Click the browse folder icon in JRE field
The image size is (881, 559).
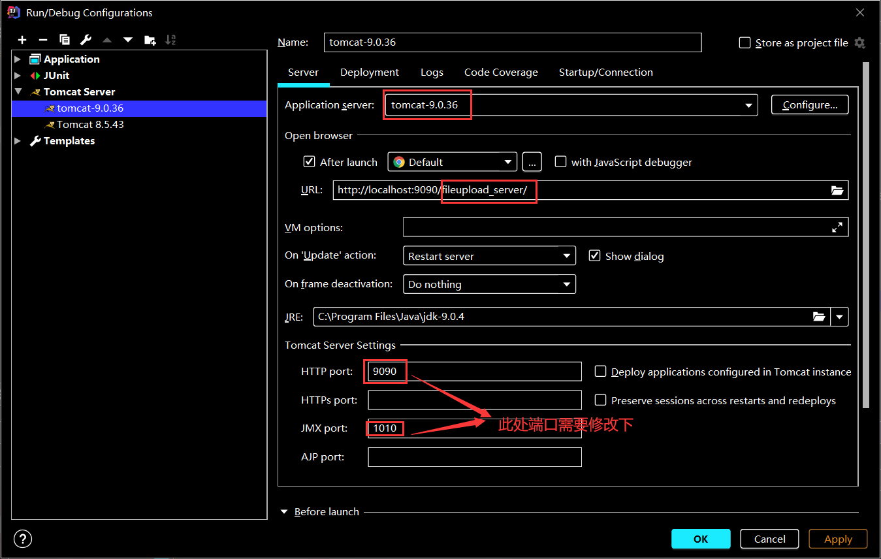pyautogui.click(x=819, y=317)
